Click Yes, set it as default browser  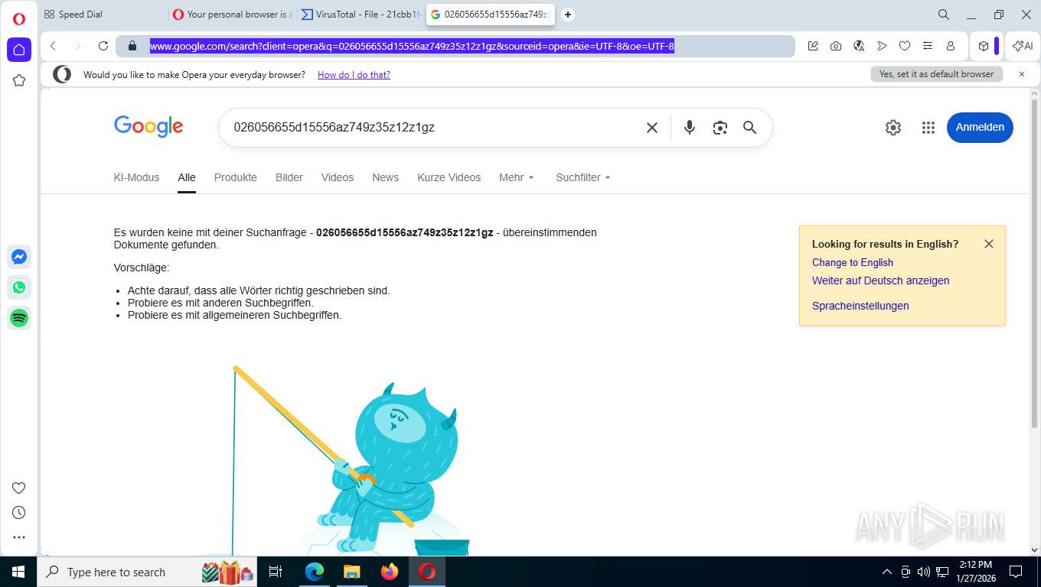936,74
